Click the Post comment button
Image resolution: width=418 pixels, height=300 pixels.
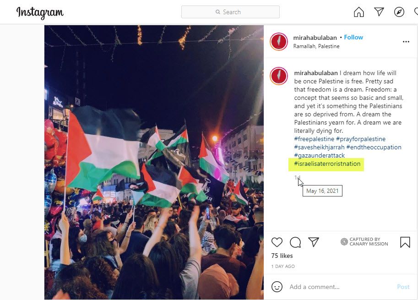(403, 287)
